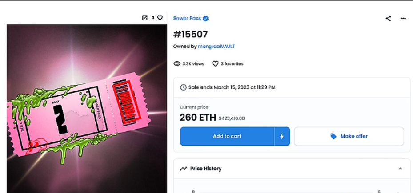Click the heart icon beside 3 favorites
The height and width of the screenshot is (193, 413).
click(x=215, y=64)
